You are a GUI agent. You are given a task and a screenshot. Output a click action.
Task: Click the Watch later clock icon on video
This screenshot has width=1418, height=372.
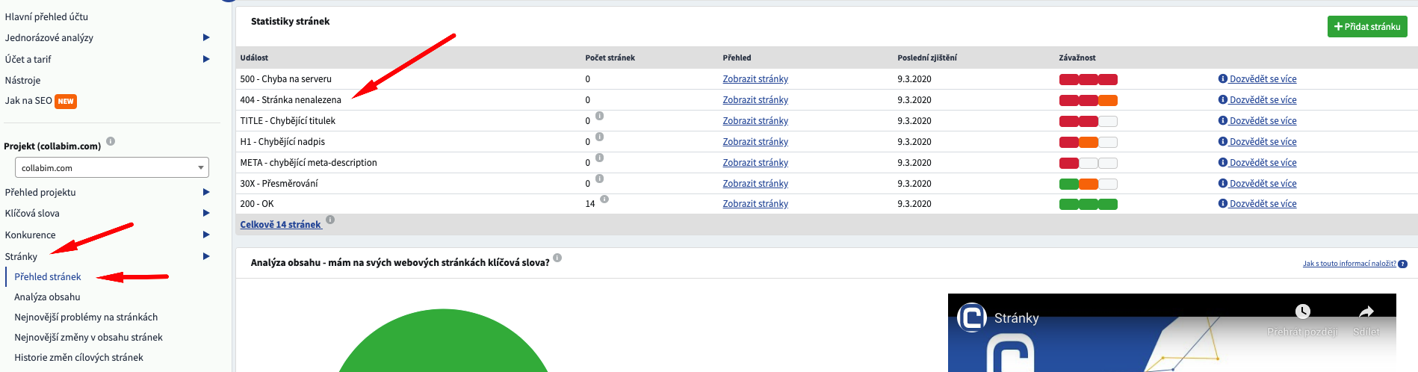tap(1302, 311)
